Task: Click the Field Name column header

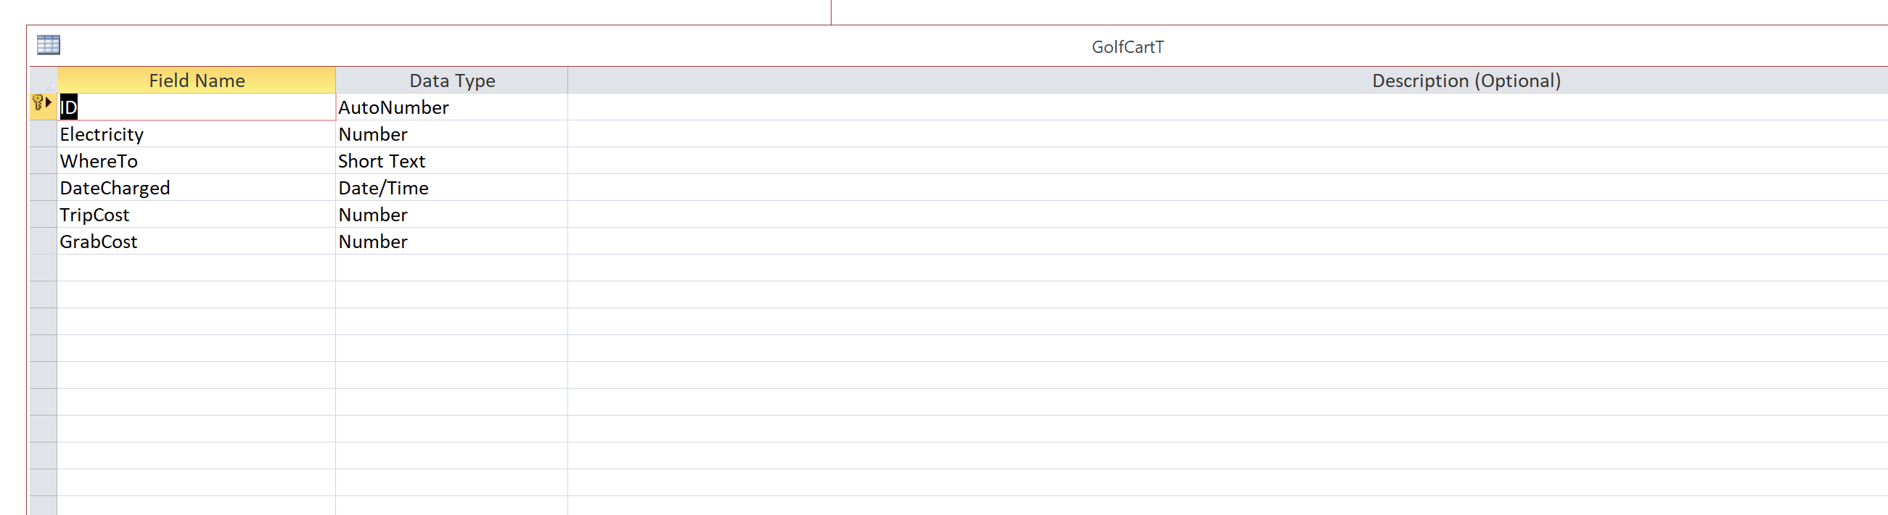Action: (197, 81)
